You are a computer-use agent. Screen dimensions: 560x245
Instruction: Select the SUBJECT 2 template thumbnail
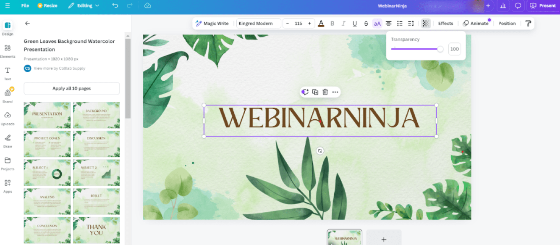point(96,173)
